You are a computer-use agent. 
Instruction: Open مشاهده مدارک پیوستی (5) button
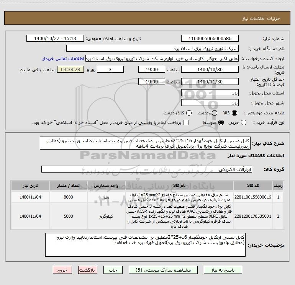pos(163,270)
